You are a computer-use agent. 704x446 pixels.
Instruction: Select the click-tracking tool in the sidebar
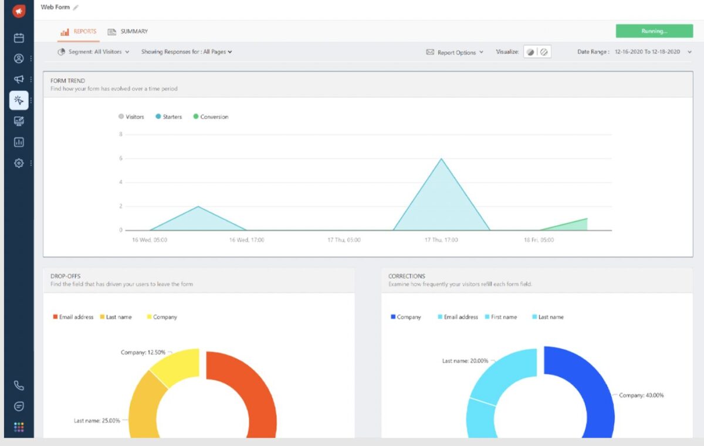coord(19,100)
